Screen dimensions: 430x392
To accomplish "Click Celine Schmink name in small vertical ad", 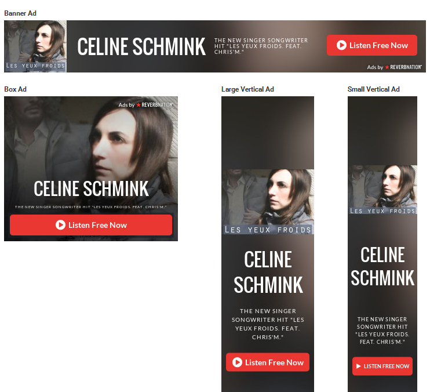I will (x=382, y=266).
